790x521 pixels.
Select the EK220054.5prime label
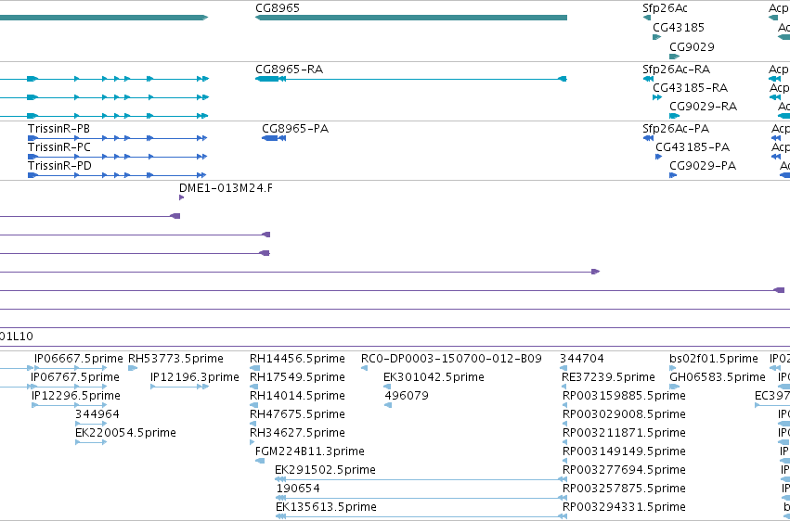(x=125, y=433)
